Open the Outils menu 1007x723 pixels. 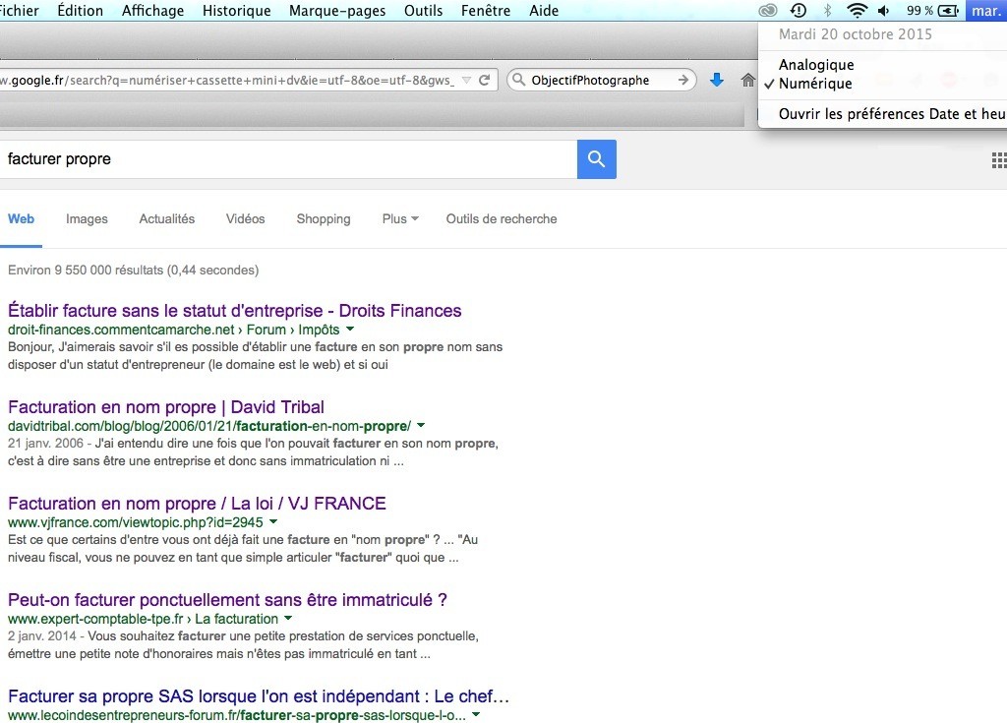[x=423, y=10]
